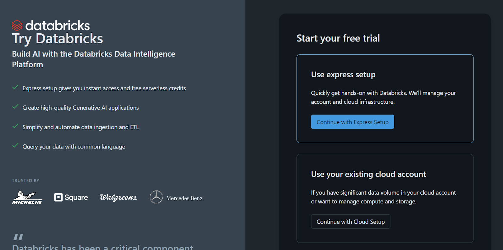The width and height of the screenshot is (503, 250).
Task: Click the Mercedes Benz star logo
Action: coord(156,197)
